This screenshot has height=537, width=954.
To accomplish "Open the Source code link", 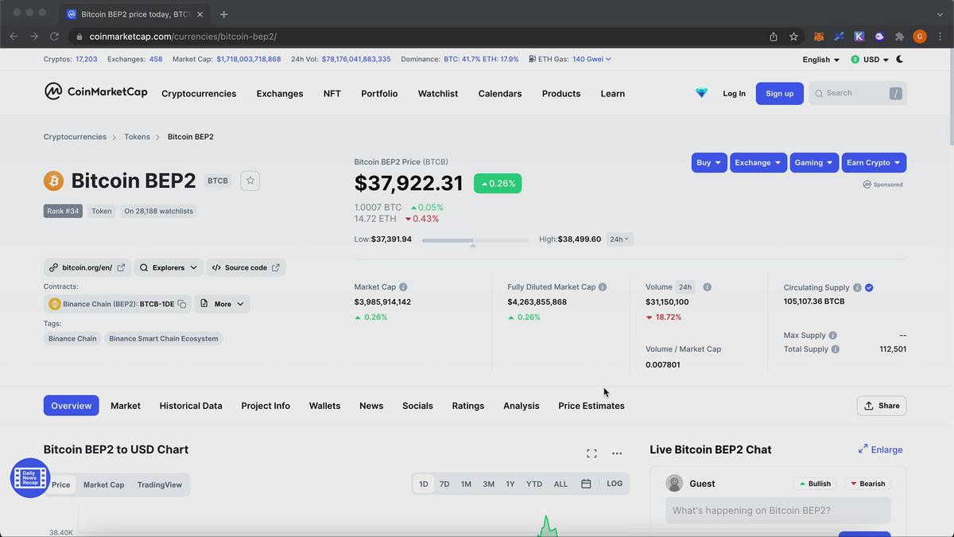I will point(246,267).
